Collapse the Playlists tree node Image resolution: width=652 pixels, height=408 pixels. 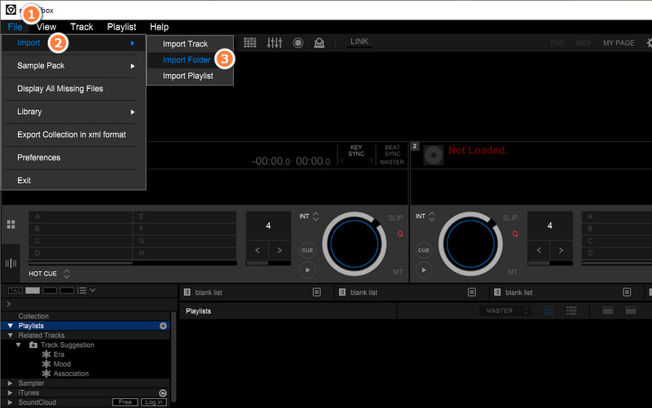pos(11,326)
